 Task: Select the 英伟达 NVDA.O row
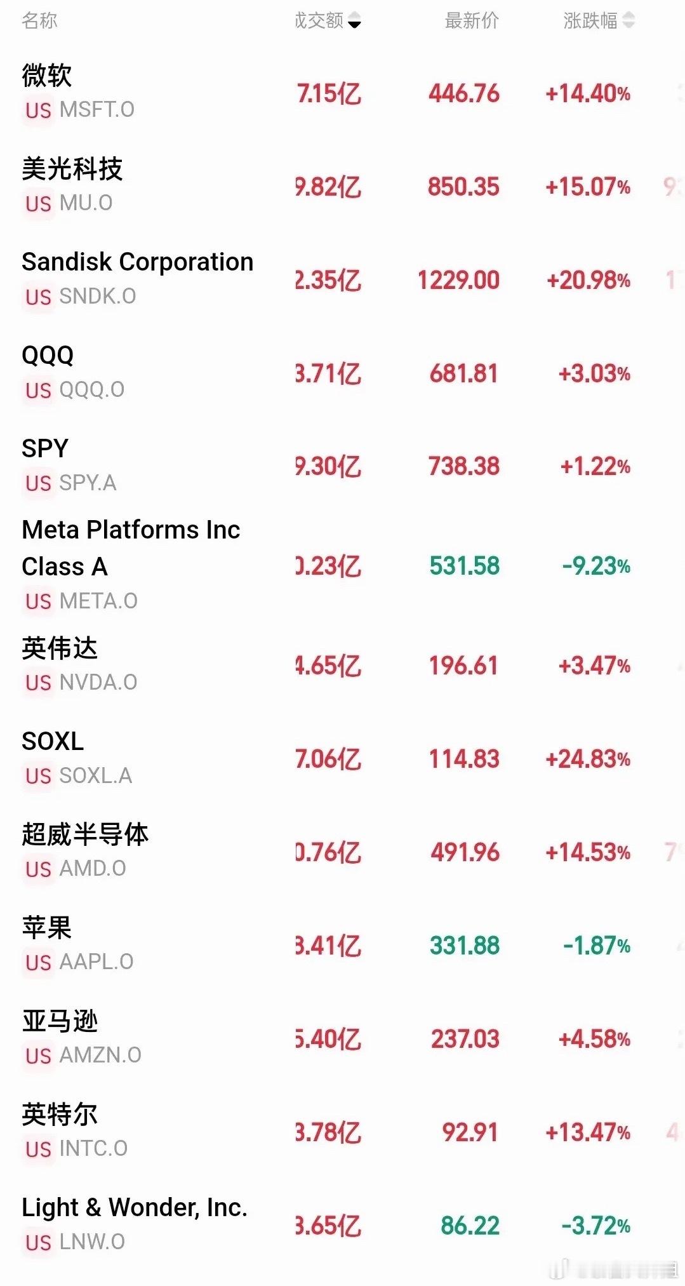point(343,666)
